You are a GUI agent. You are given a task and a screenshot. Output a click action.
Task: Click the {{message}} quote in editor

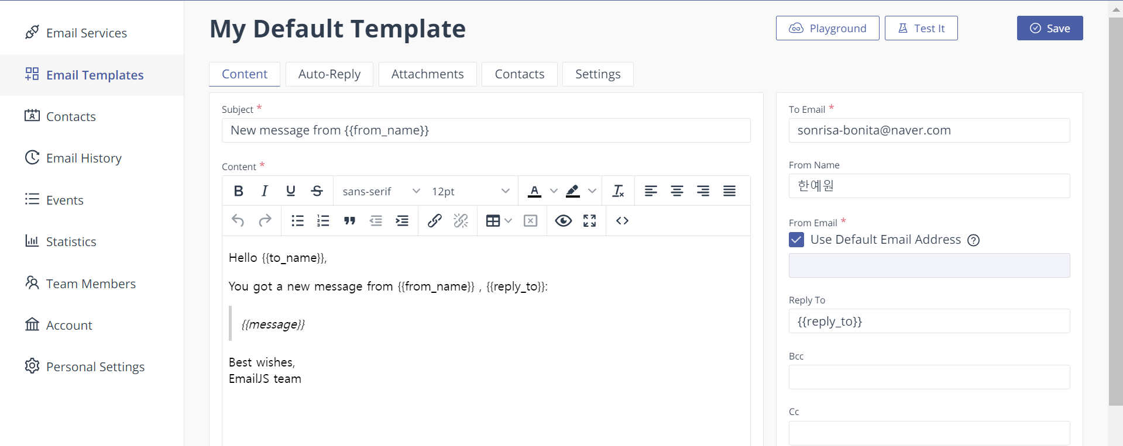[273, 324]
